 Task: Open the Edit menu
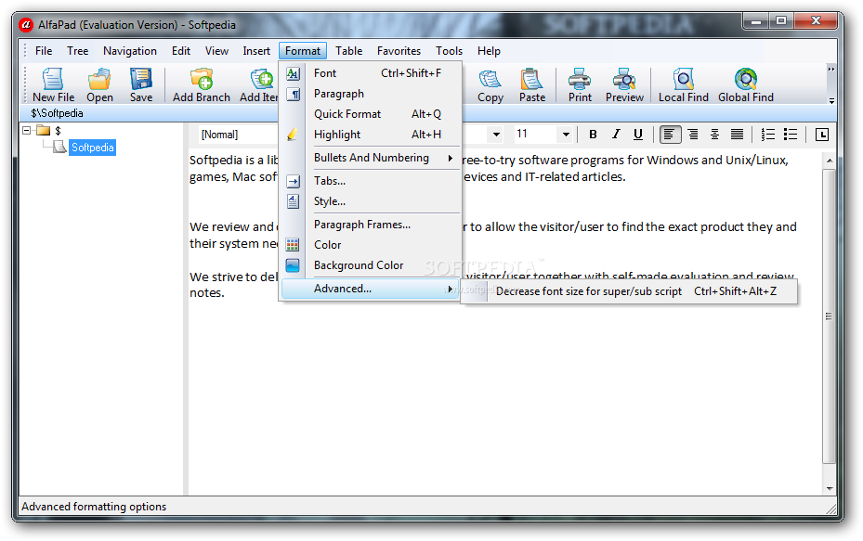(181, 51)
